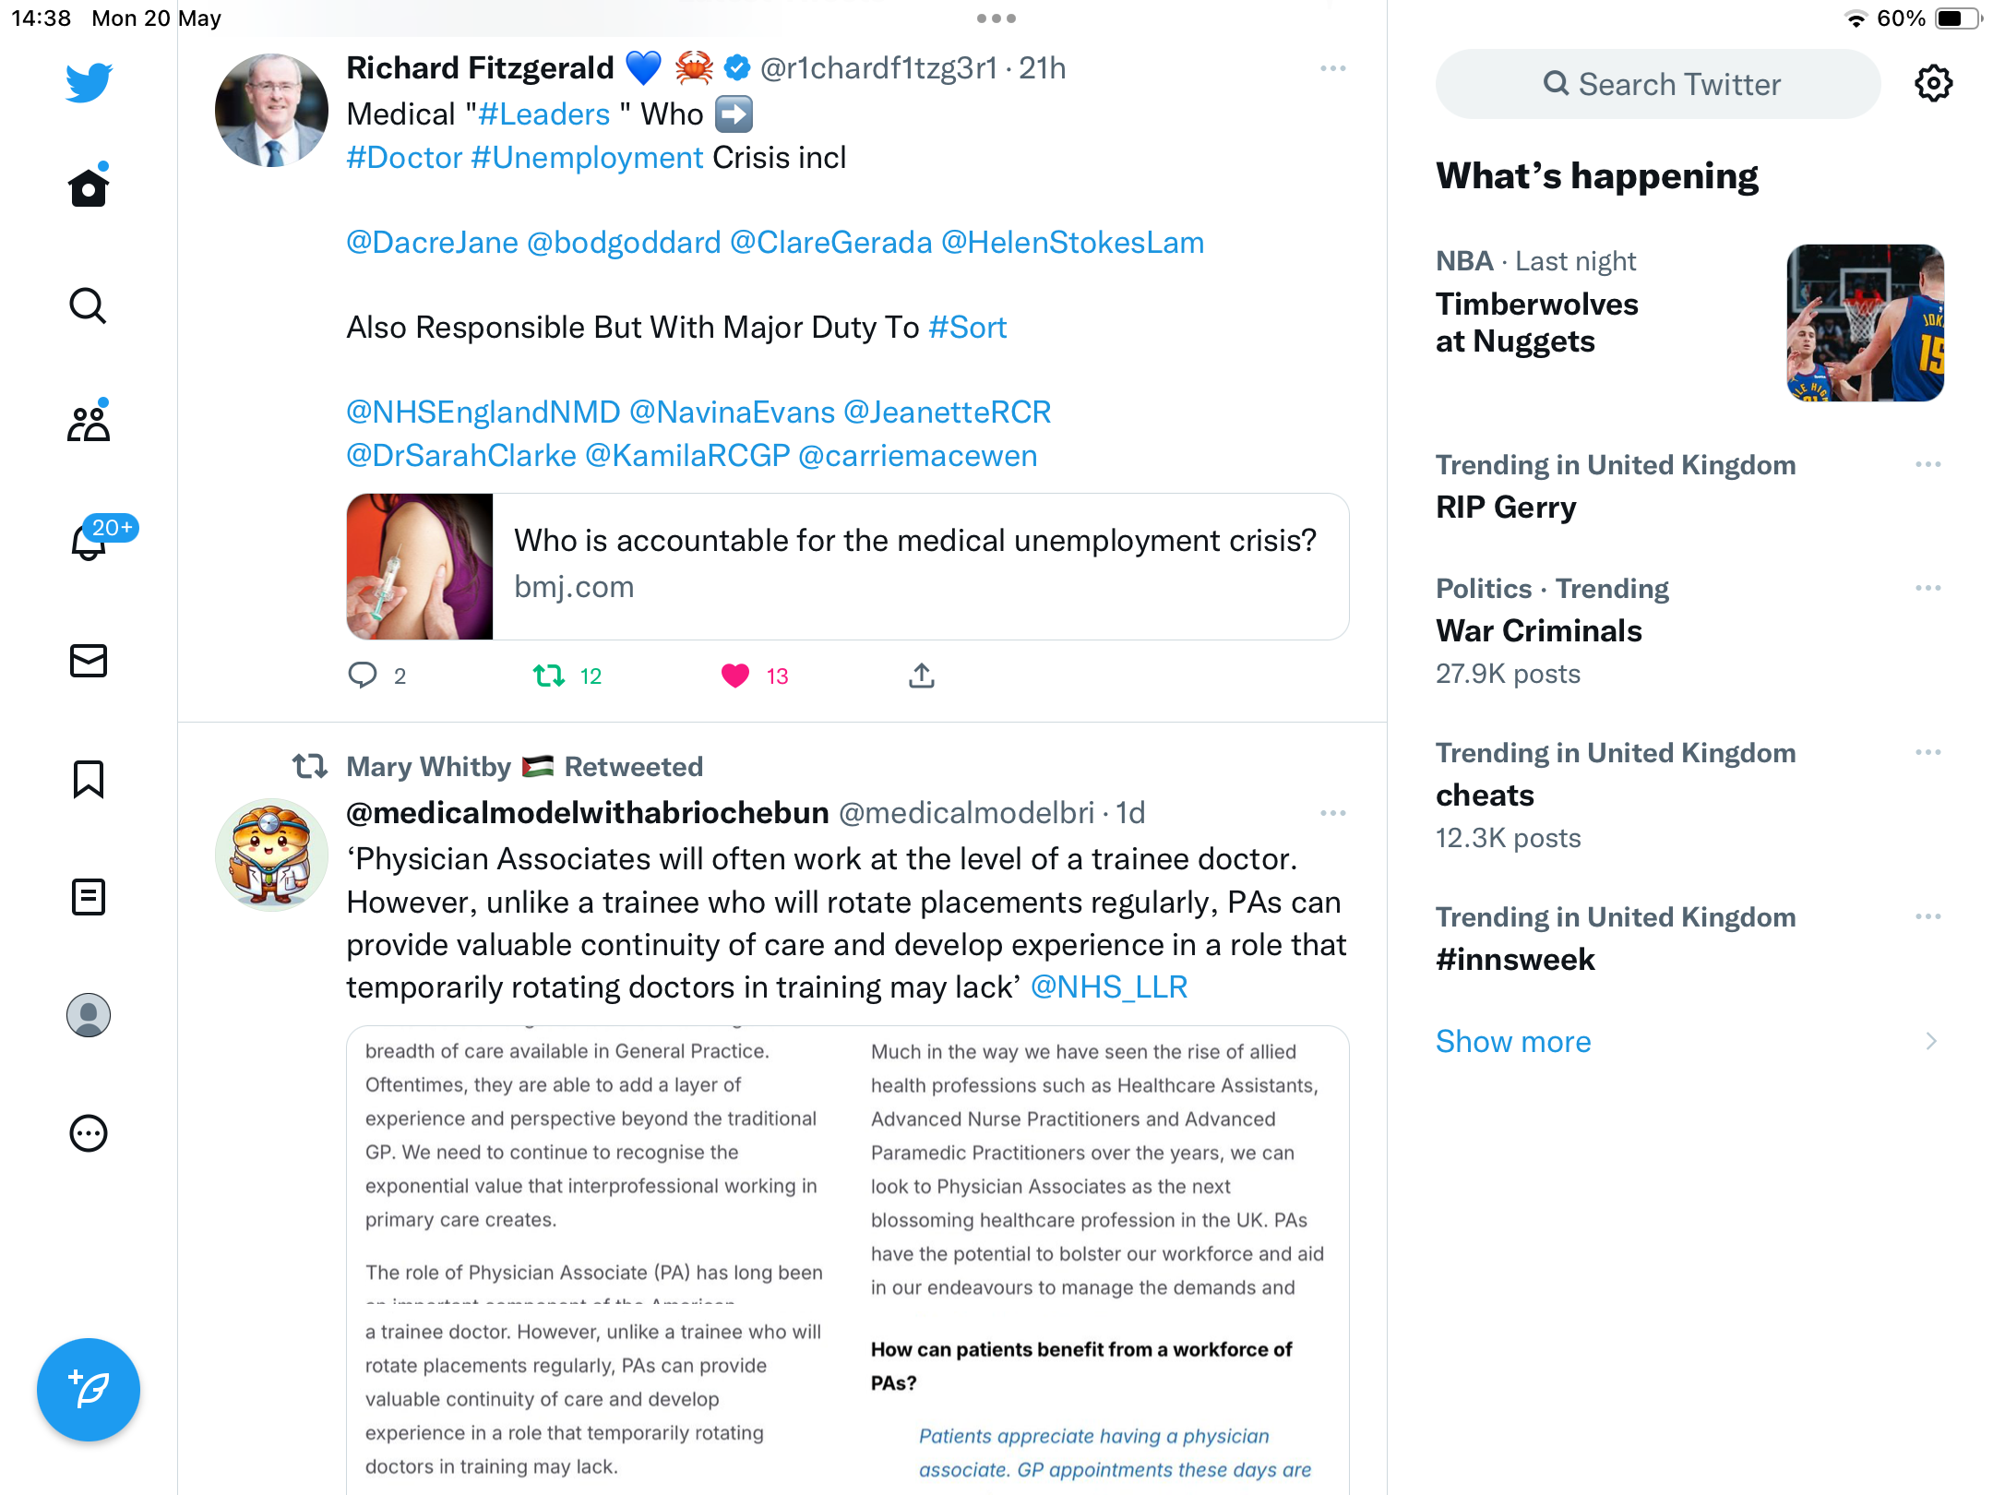Tap the compose tweet floating button
Viewport: 1993px width, 1495px height.
coord(89,1389)
